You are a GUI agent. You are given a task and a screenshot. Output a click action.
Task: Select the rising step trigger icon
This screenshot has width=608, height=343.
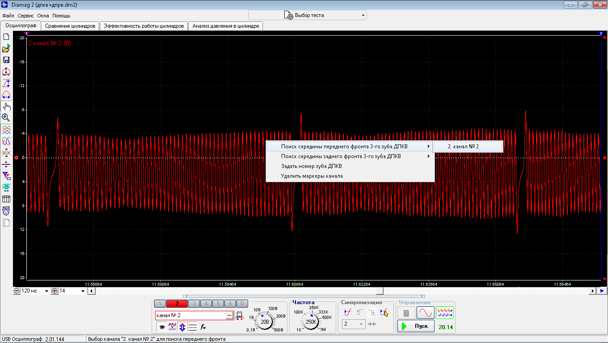coord(359,312)
